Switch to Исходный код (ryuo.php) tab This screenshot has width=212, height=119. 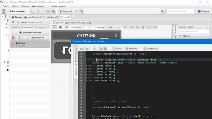click(x=78, y=23)
